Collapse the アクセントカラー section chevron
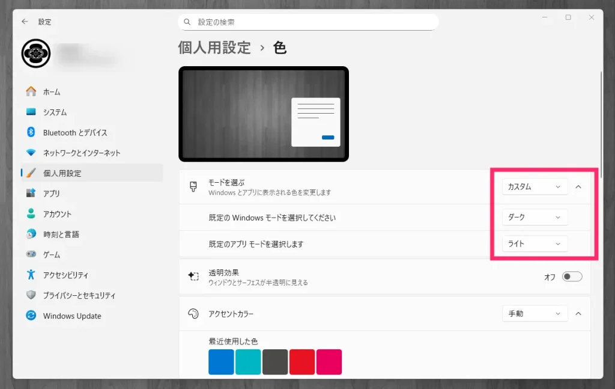 578,314
